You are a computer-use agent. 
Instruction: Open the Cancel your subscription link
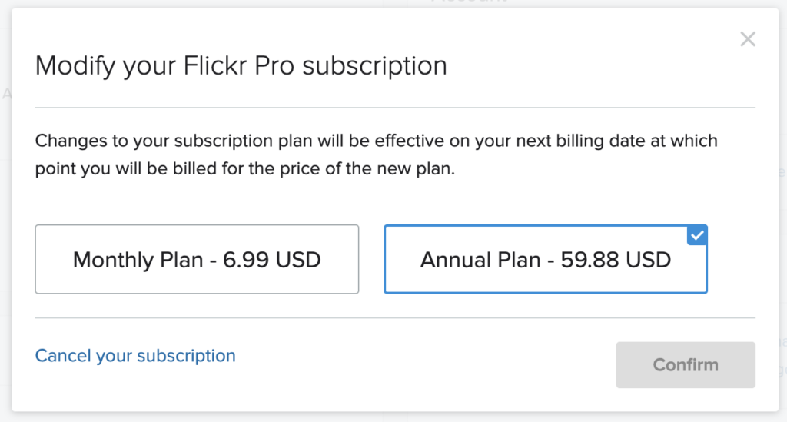click(x=135, y=356)
